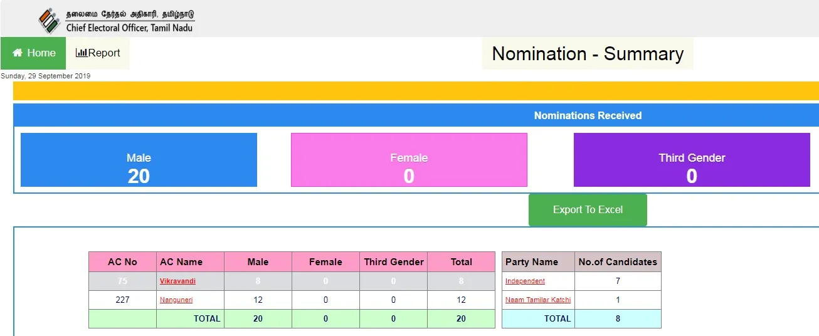Click the TOTAL label in constituency table
The width and height of the screenshot is (819, 336).
click(207, 318)
